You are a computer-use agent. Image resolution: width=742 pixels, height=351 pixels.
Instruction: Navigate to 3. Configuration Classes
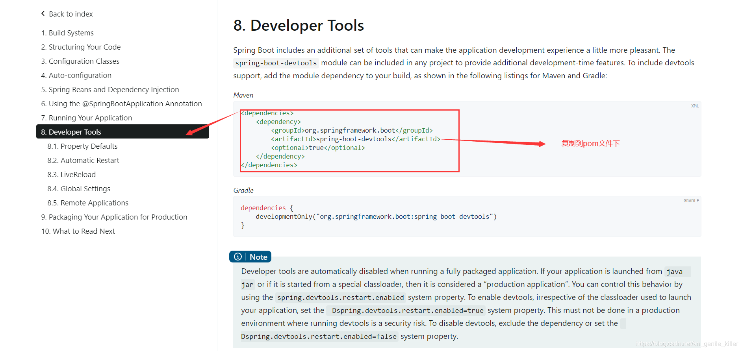80,61
